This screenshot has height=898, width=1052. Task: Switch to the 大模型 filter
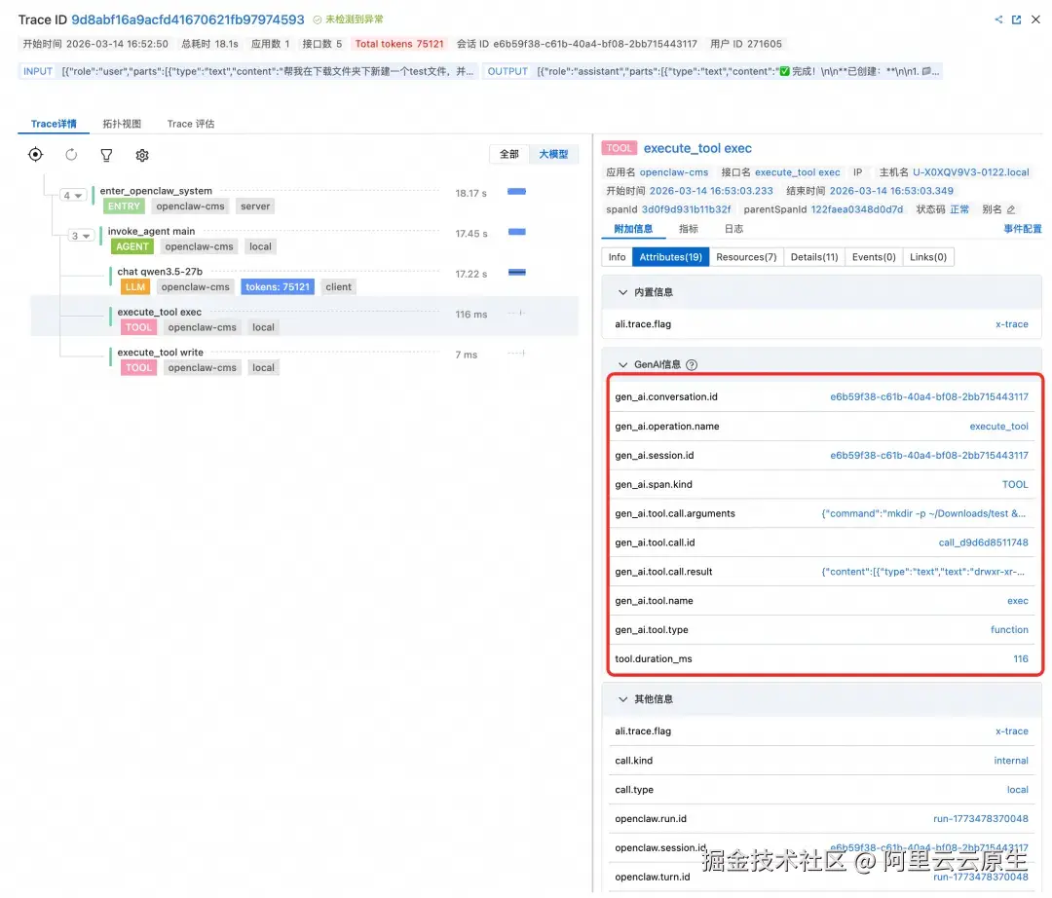553,154
